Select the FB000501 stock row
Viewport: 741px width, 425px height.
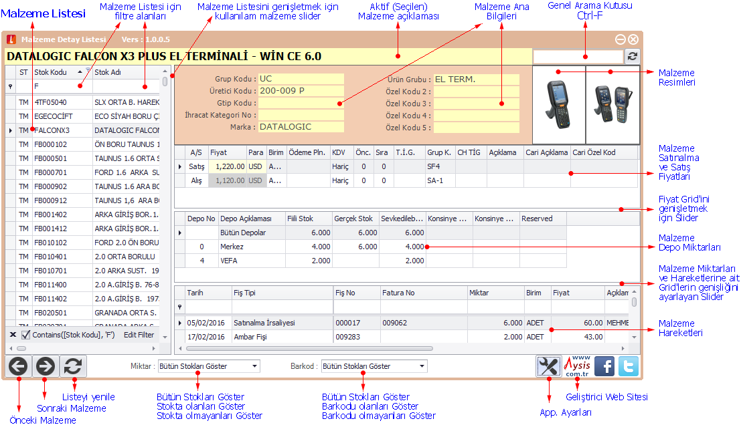pos(83,158)
